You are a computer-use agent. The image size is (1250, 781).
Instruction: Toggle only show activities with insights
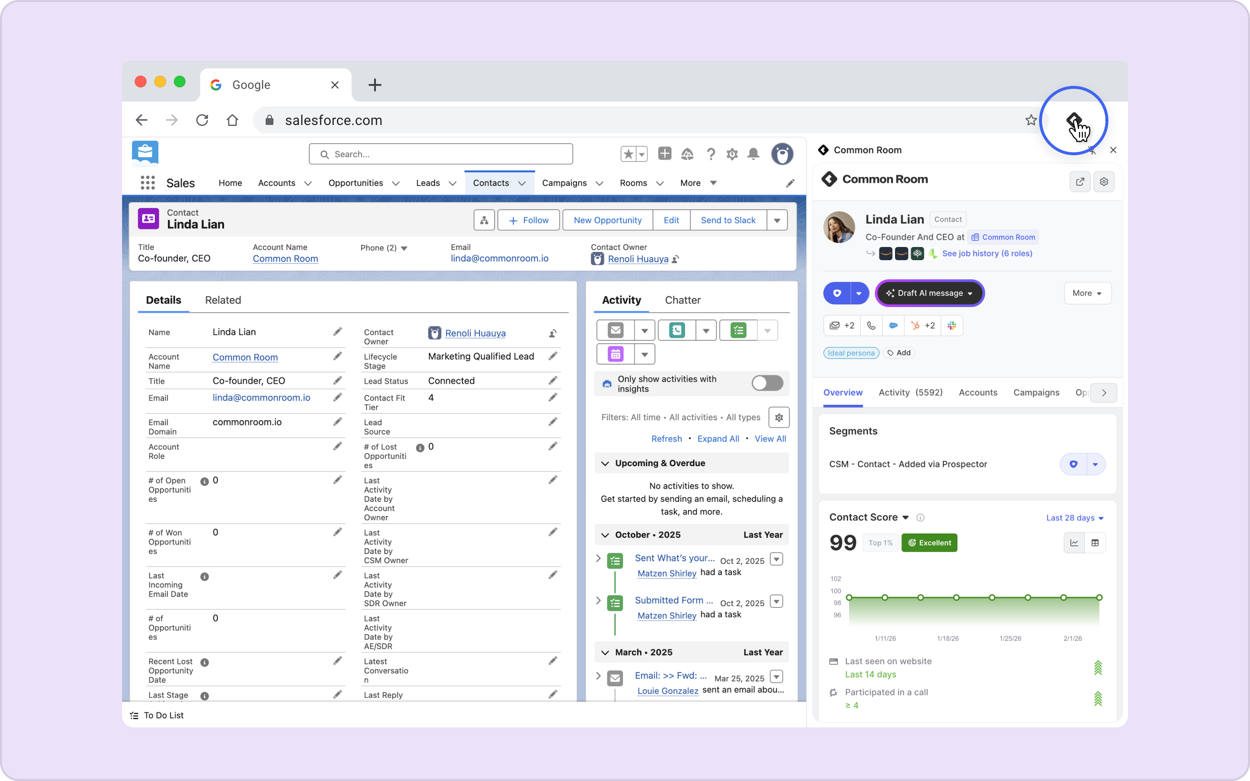pyautogui.click(x=767, y=383)
